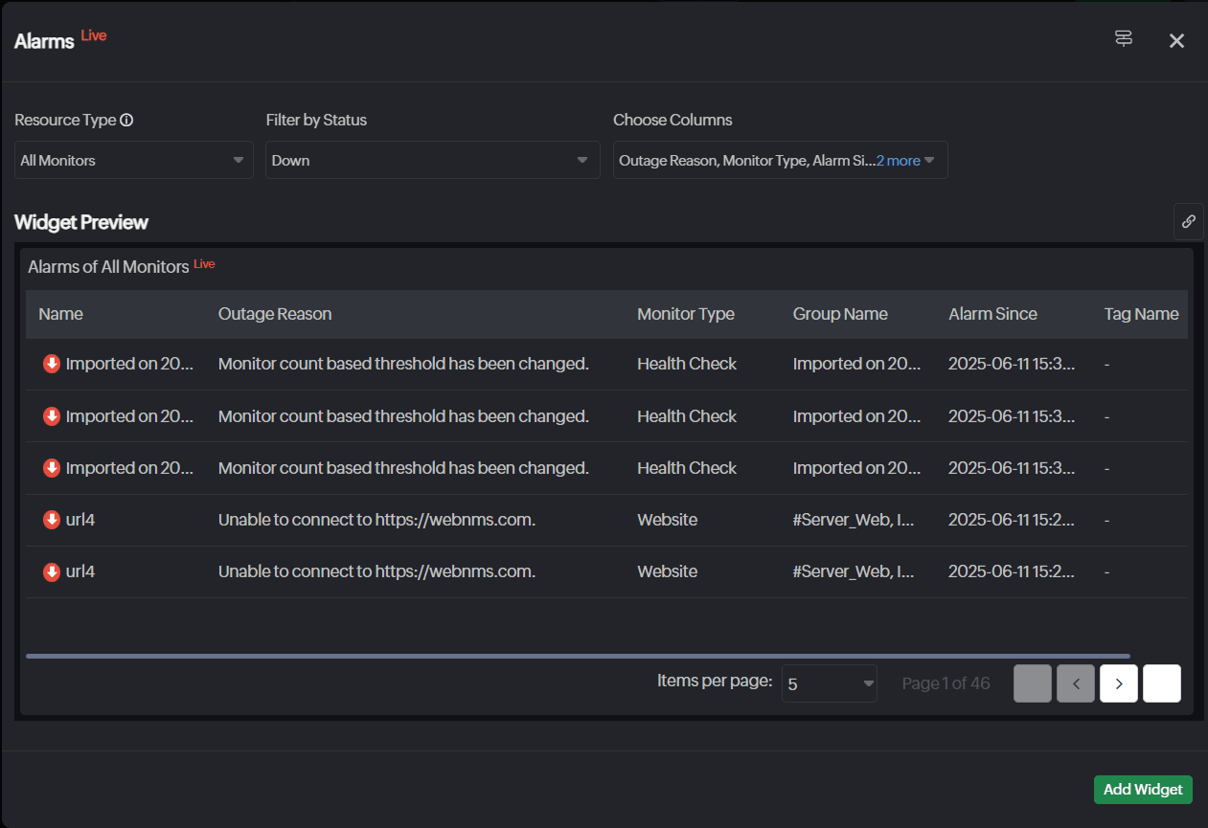This screenshot has width=1208, height=828.
Task: Click the widget layout icon near close
Action: pos(1124,38)
